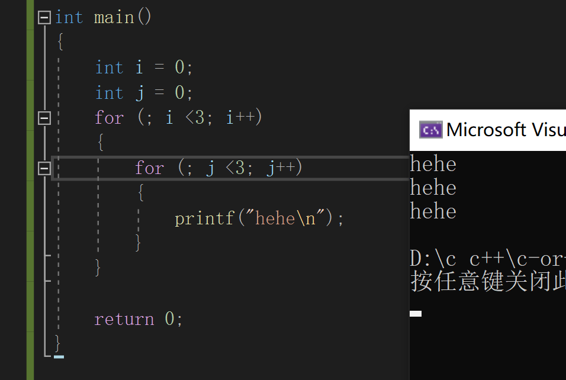Place cursor on 'int j = 0;' line
The width and height of the screenshot is (566, 380).
tap(144, 93)
